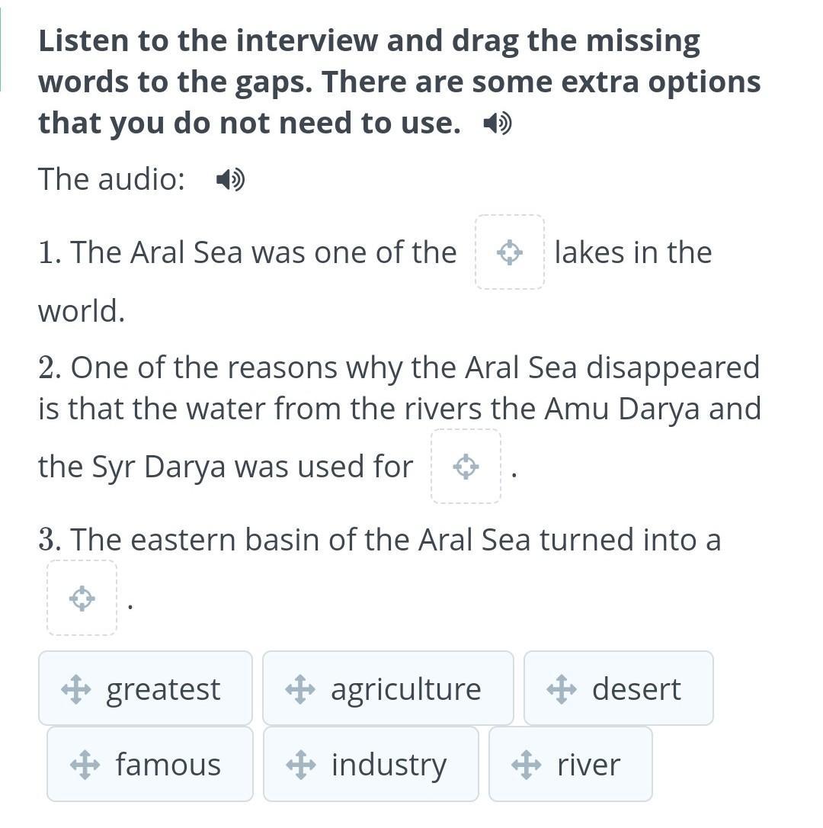823x828 pixels.
Task: Select the empty gap in sentence 2
Action: pyautogui.click(x=466, y=467)
